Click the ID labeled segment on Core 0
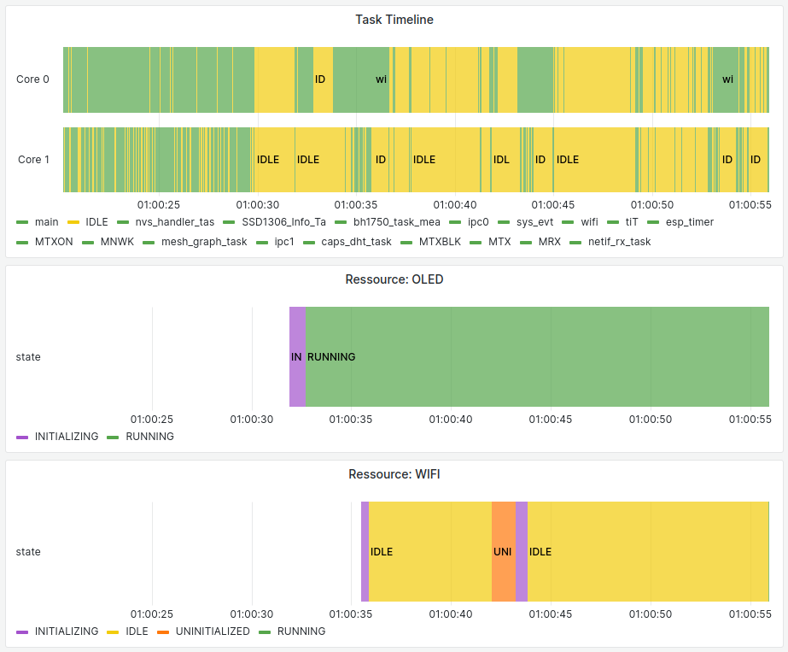Viewport: 788px width, 652px height. pyautogui.click(x=322, y=79)
